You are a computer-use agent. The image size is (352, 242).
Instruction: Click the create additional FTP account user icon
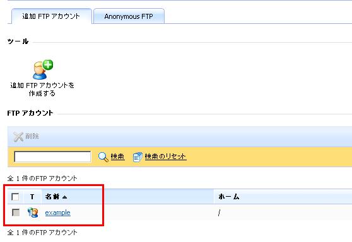[x=43, y=70]
